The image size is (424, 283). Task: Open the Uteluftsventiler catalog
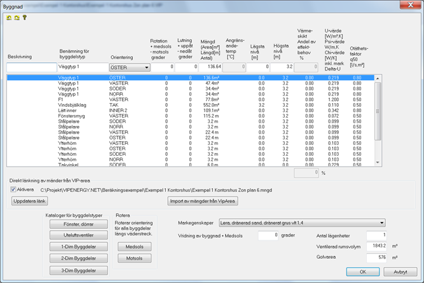click(79, 235)
